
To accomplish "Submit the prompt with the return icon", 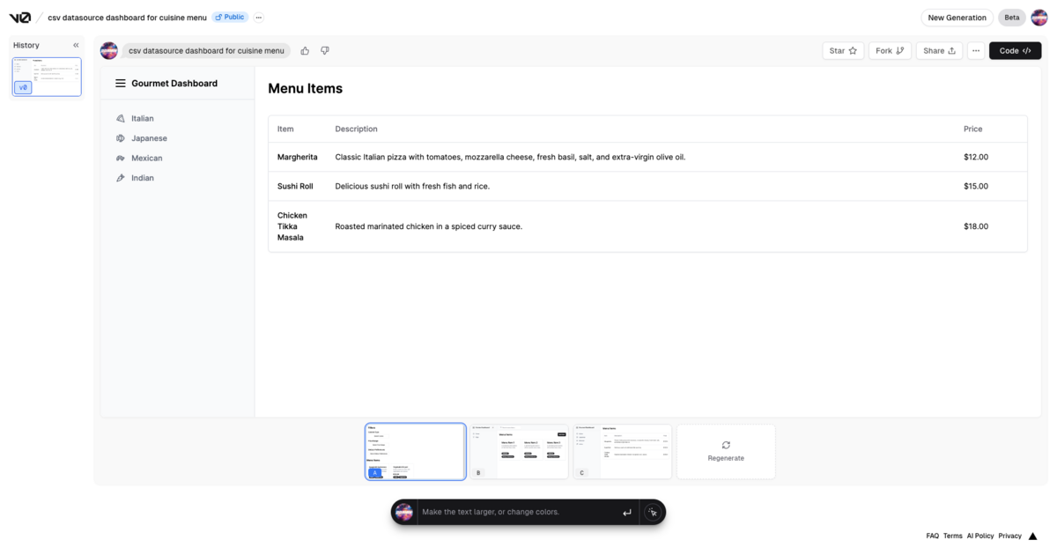I will tap(627, 512).
